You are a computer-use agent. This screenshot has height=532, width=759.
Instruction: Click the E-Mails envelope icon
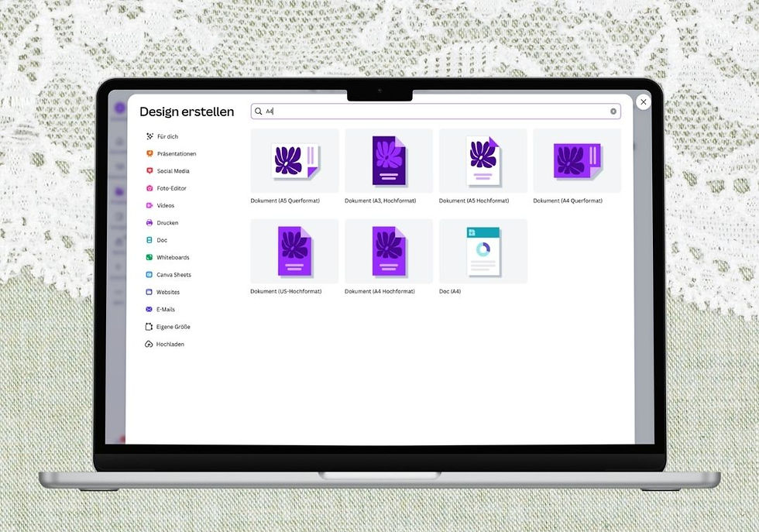[x=149, y=309]
